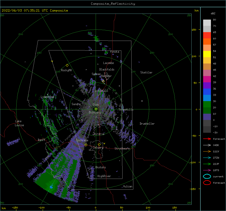Click the Drumheller town label
Screen dimensions: 226x211
point(147,124)
